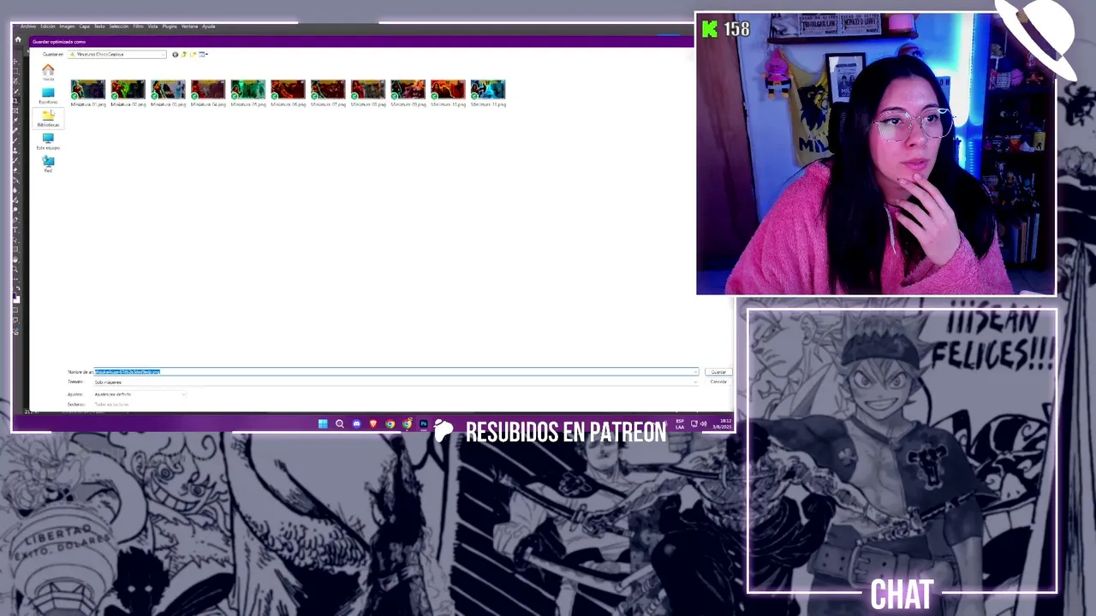Click the foreground color swatch in Photoshop
The height and width of the screenshot is (616, 1096).
click(x=15, y=296)
